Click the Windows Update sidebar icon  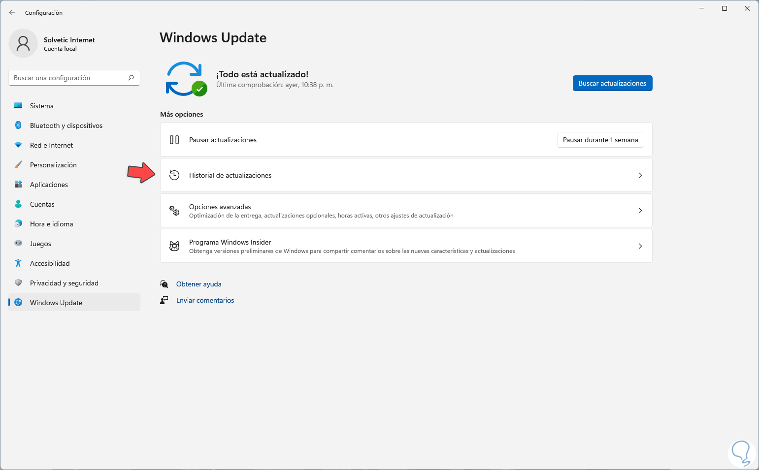(18, 303)
